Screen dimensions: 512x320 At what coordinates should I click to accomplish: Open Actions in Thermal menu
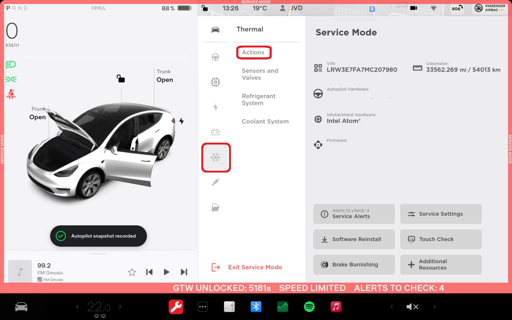tap(253, 52)
